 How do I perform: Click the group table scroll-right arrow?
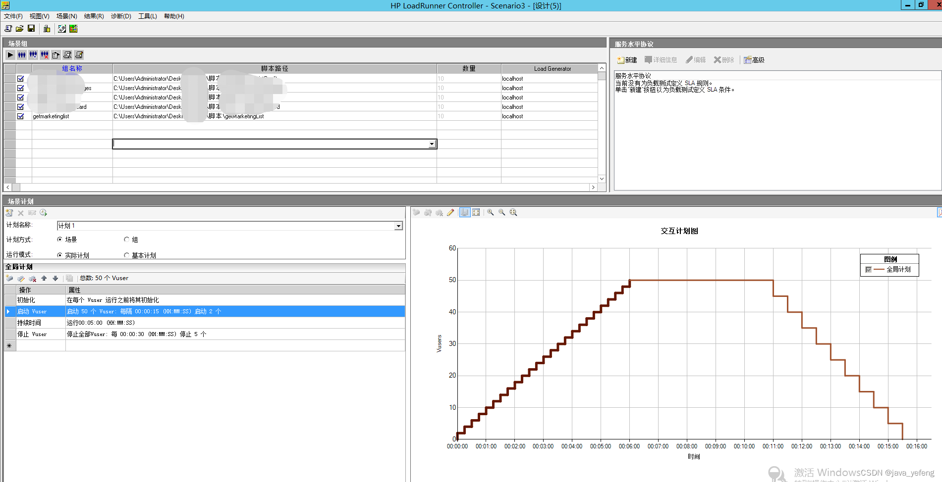pyautogui.click(x=593, y=188)
